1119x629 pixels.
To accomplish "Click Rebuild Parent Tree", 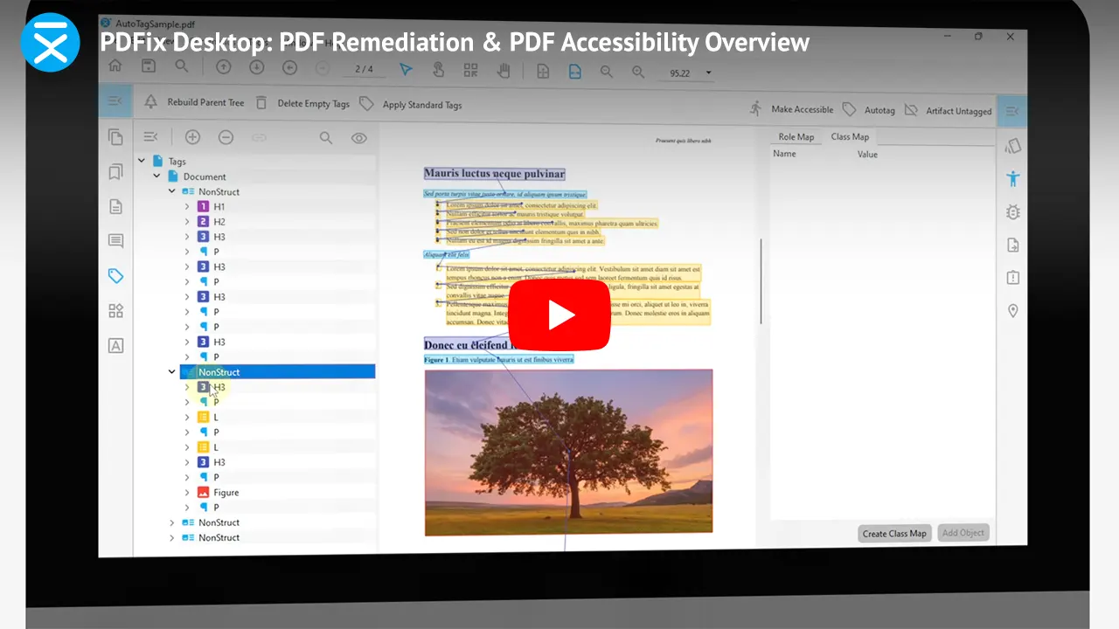I will (195, 102).
